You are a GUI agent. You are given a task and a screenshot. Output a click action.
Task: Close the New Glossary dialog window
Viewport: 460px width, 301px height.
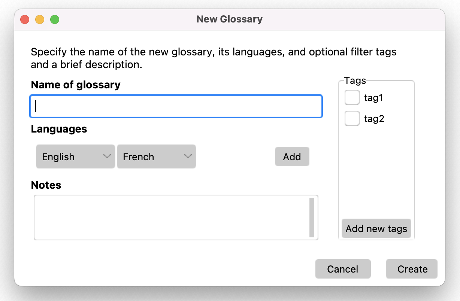coord(25,19)
